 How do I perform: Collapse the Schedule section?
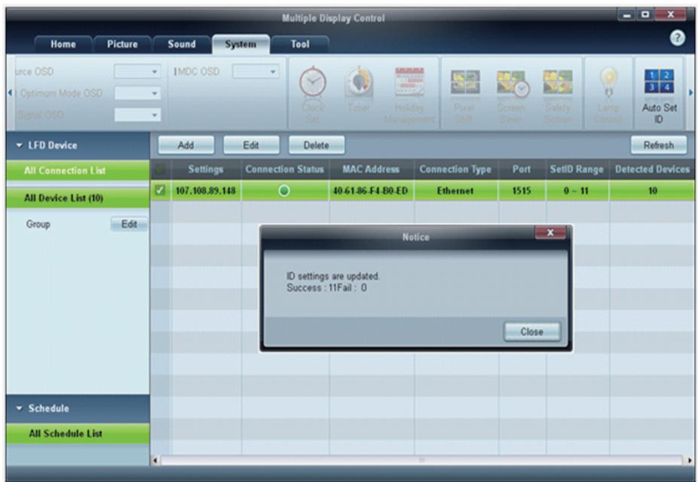click(19, 408)
